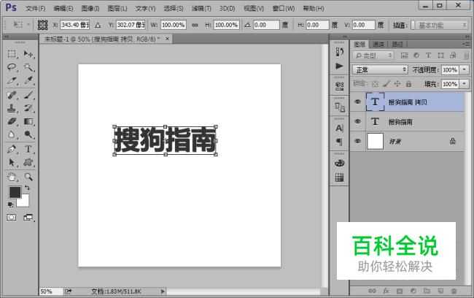Open the Paragraph panel icon
The width and height of the screenshot is (474, 298).
(340, 142)
